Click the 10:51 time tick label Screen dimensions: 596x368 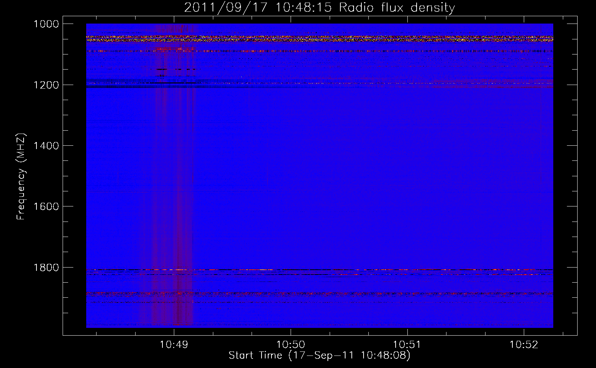pos(407,345)
